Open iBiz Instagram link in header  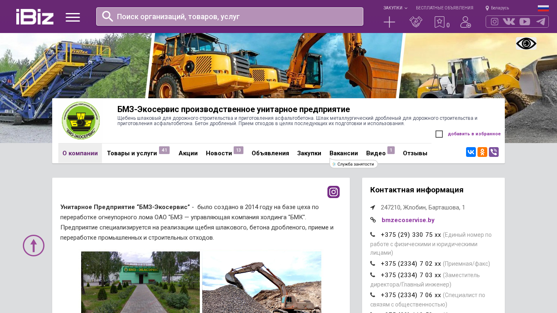(x=495, y=22)
